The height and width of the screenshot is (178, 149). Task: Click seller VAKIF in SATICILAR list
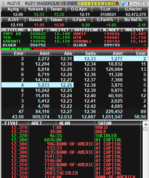pyautogui.click(x=80, y=34)
